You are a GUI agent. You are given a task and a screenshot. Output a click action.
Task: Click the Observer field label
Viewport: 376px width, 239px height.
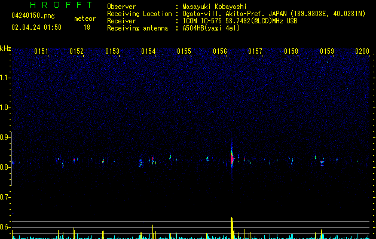(121, 7)
